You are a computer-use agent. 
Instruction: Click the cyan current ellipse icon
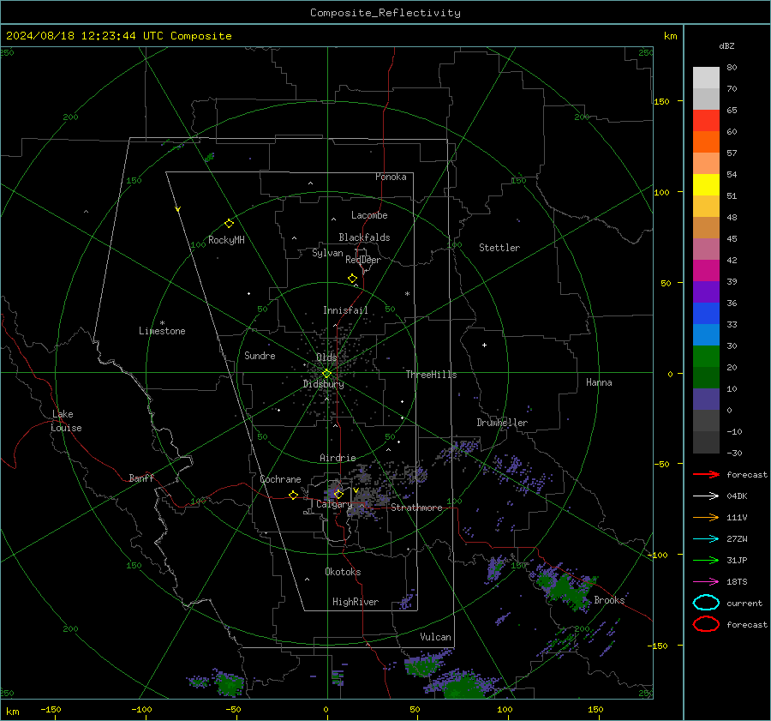click(x=706, y=603)
